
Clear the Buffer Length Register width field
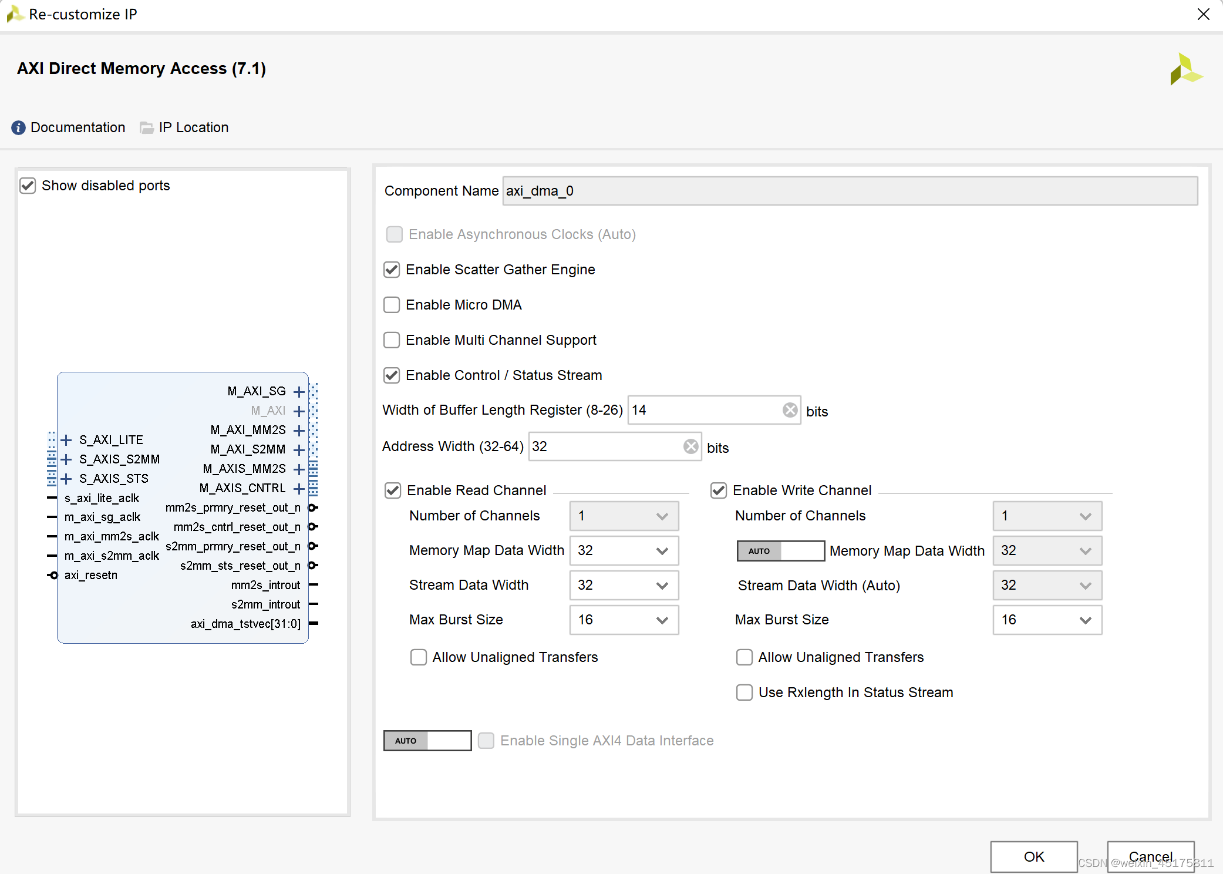(790, 410)
